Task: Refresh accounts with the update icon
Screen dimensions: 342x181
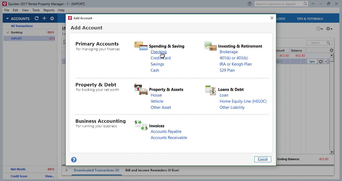Action: point(37,18)
